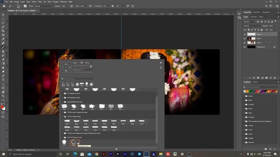Switch to the Channels tab
The image size is (280, 157).
(253, 17)
